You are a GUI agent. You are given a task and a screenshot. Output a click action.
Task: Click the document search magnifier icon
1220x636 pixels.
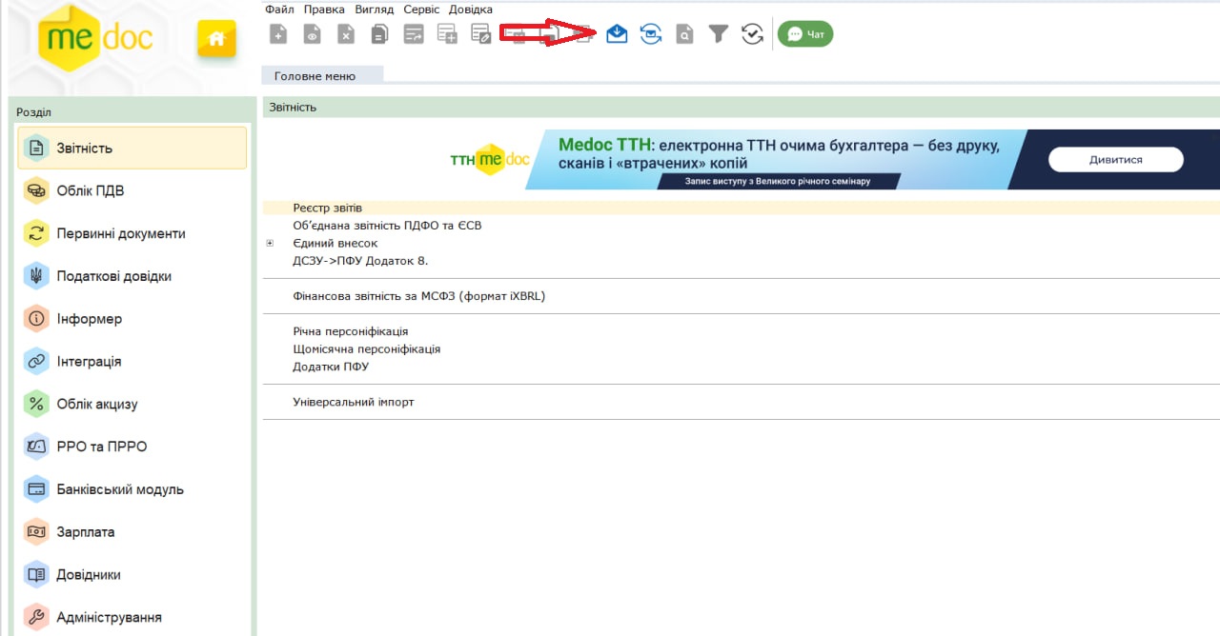[x=684, y=34]
